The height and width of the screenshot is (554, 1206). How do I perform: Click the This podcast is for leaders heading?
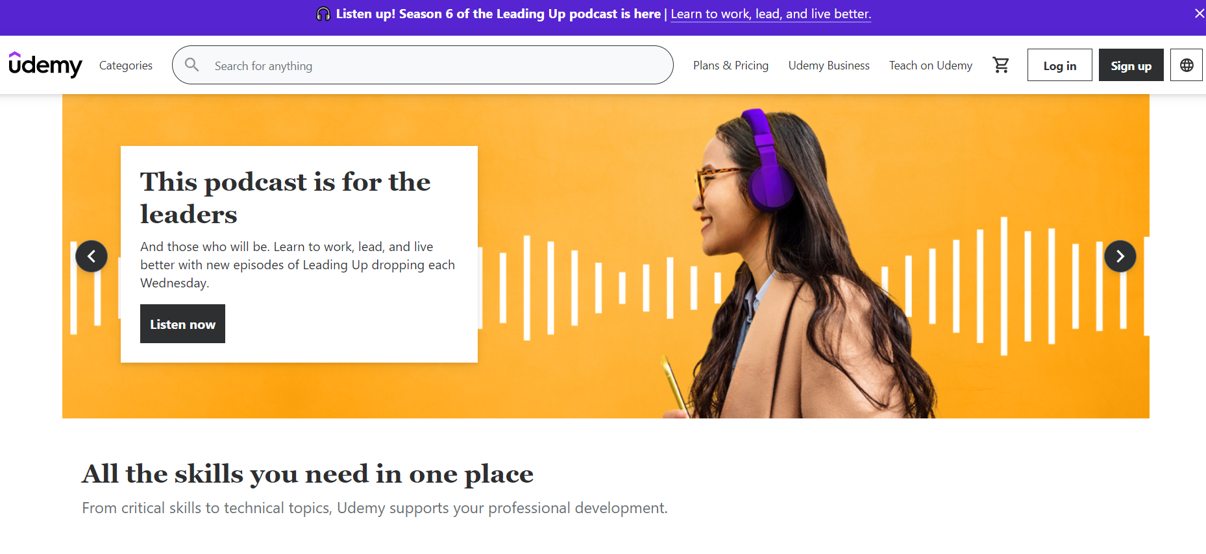(x=286, y=198)
